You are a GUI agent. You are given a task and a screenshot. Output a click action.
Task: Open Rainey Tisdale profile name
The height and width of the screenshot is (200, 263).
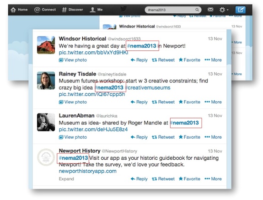pyautogui.click(x=77, y=74)
